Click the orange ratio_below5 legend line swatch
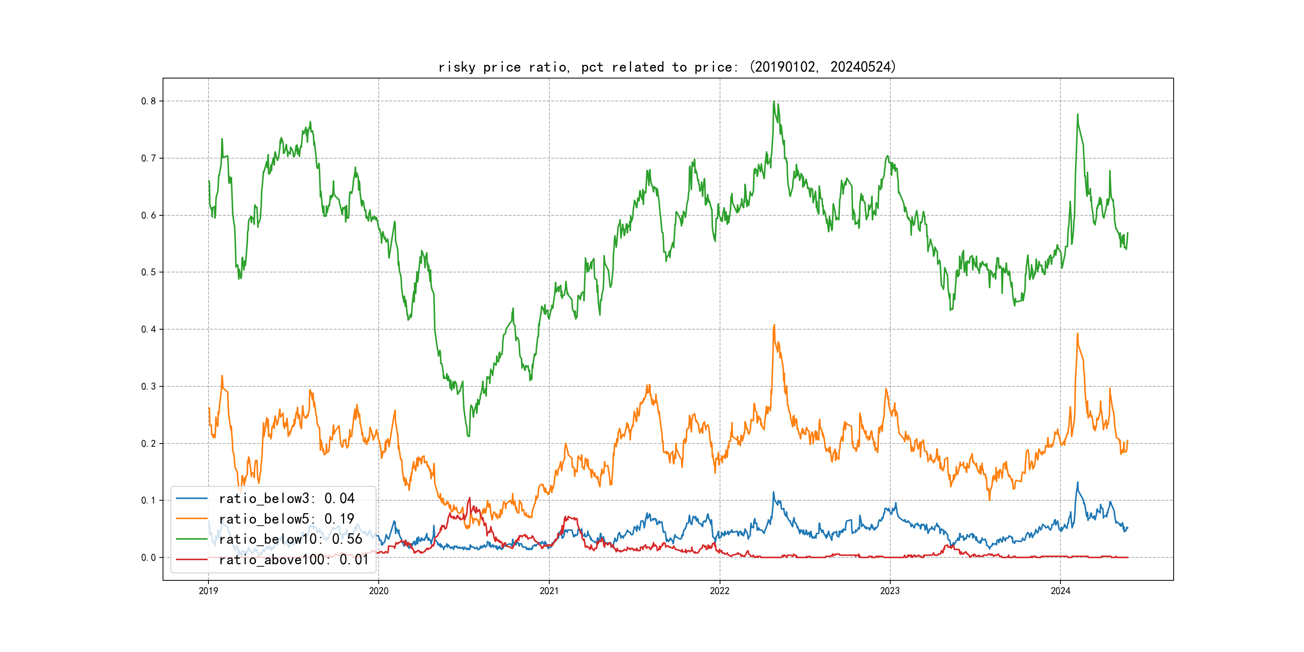 pos(191,519)
